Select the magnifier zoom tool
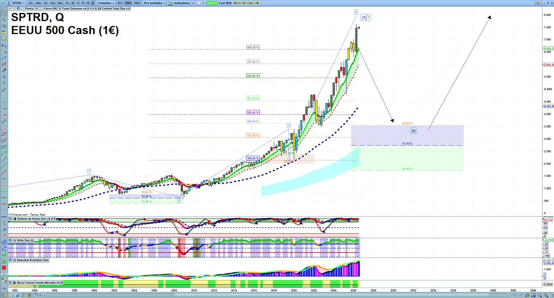554x298 pixels. (4, 20)
